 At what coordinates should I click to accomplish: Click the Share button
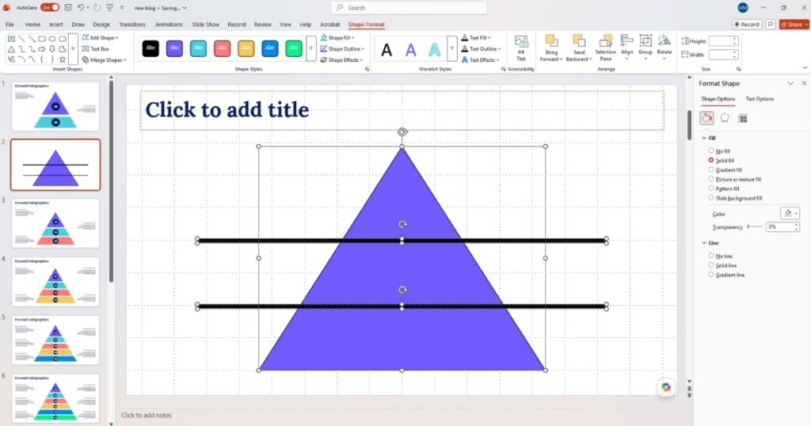click(x=794, y=25)
